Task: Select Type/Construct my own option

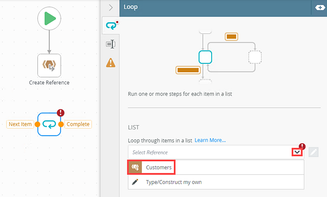Action: [x=216, y=182]
